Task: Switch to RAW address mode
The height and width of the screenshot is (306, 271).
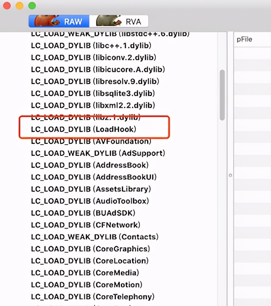Action: [74, 21]
